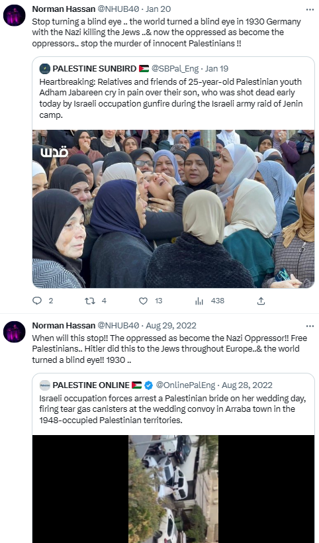This screenshot has height=543, width=319.
Task: Open the Jan 20 timestamp link
Action: (x=158, y=9)
